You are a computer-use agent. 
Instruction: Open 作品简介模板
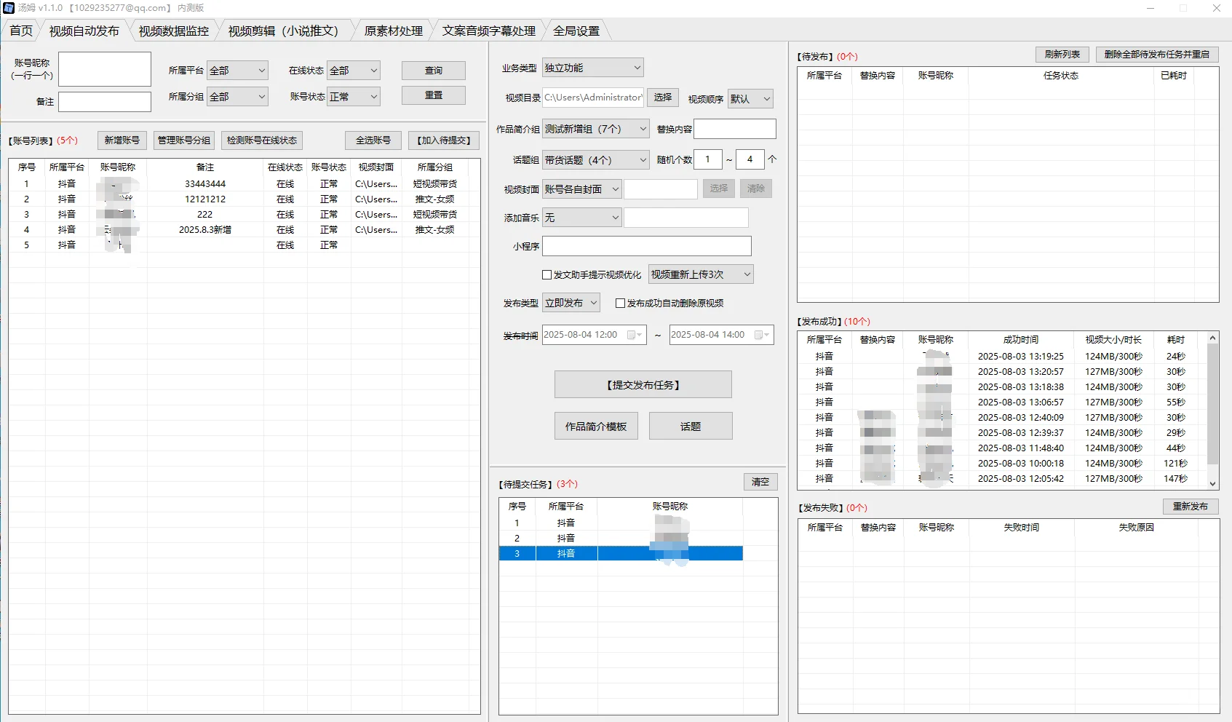(596, 427)
